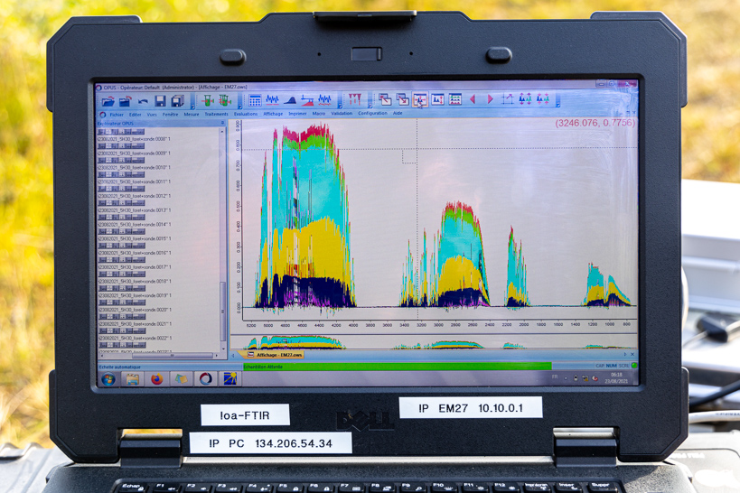740x493 pixels.
Task: Click the Save All stacked floppies icon
Action: coord(178,101)
